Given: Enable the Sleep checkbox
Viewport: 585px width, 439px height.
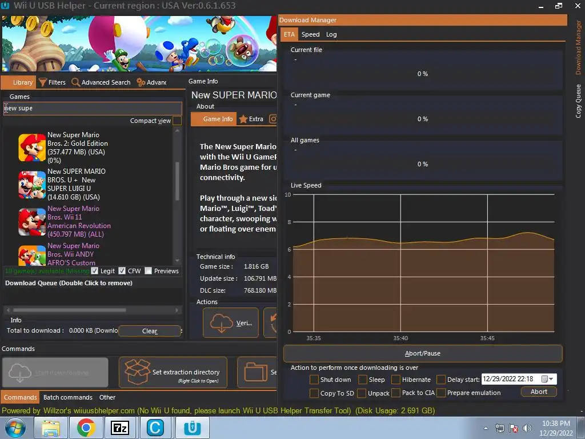Looking at the screenshot, I should (x=363, y=380).
